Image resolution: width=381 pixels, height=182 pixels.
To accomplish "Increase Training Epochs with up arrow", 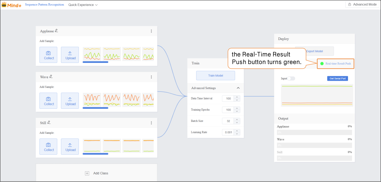I will (237, 108).
